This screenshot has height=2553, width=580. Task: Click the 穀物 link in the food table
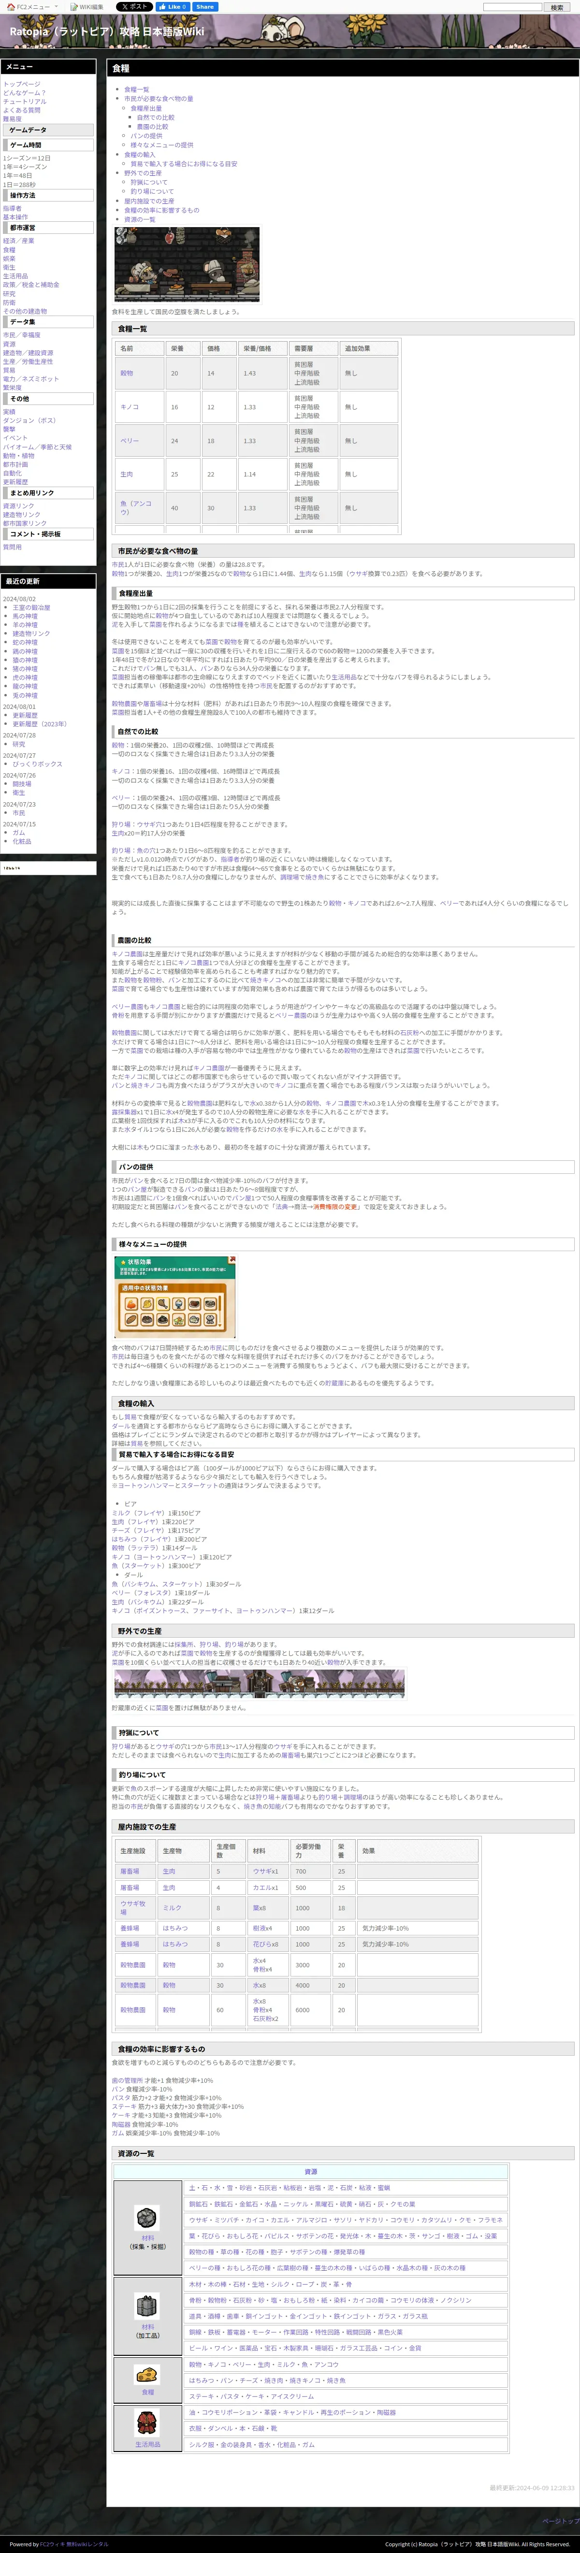coord(126,374)
